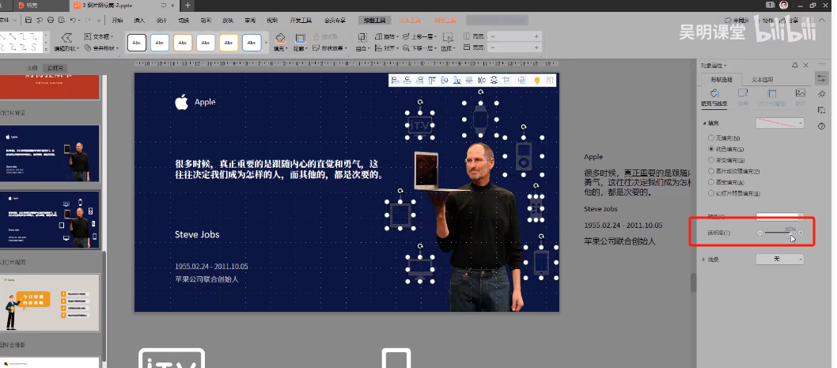Screen dimensions: 837x368
Task: Open the 开始 Home ribbon tab
Action: tap(117, 21)
